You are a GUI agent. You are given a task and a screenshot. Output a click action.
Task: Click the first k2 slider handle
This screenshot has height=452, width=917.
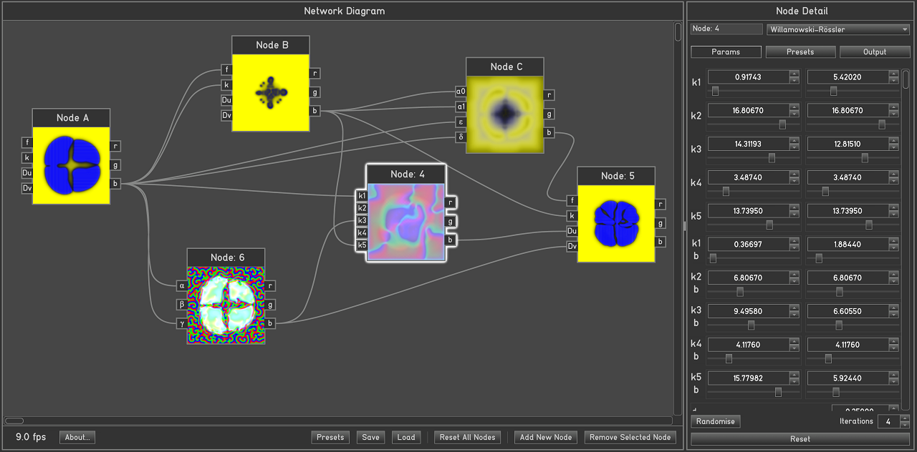pyautogui.click(x=782, y=124)
